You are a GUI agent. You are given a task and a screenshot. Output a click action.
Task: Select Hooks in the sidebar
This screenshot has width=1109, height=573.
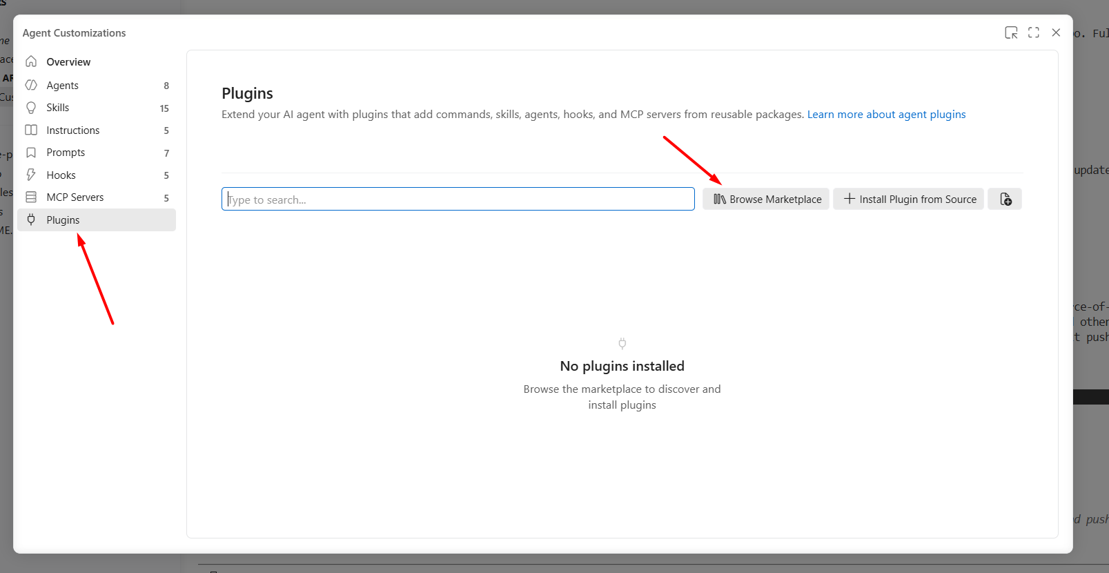pos(97,175)
